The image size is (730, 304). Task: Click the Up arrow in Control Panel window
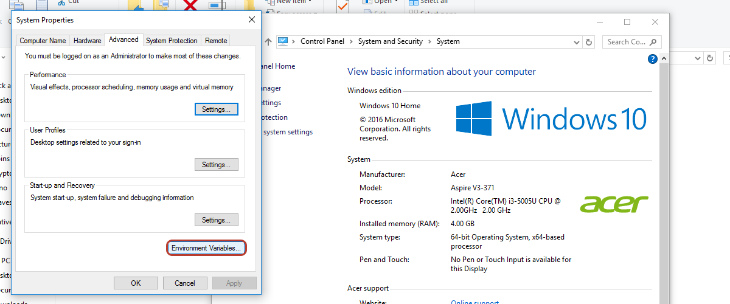point(268,41)
